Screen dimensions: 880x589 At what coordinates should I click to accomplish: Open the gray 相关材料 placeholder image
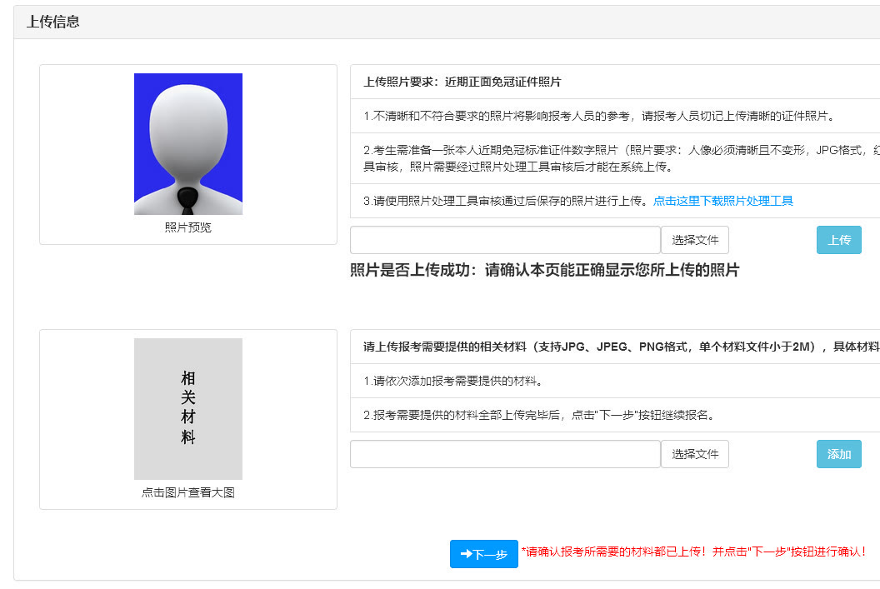[188, 409]
